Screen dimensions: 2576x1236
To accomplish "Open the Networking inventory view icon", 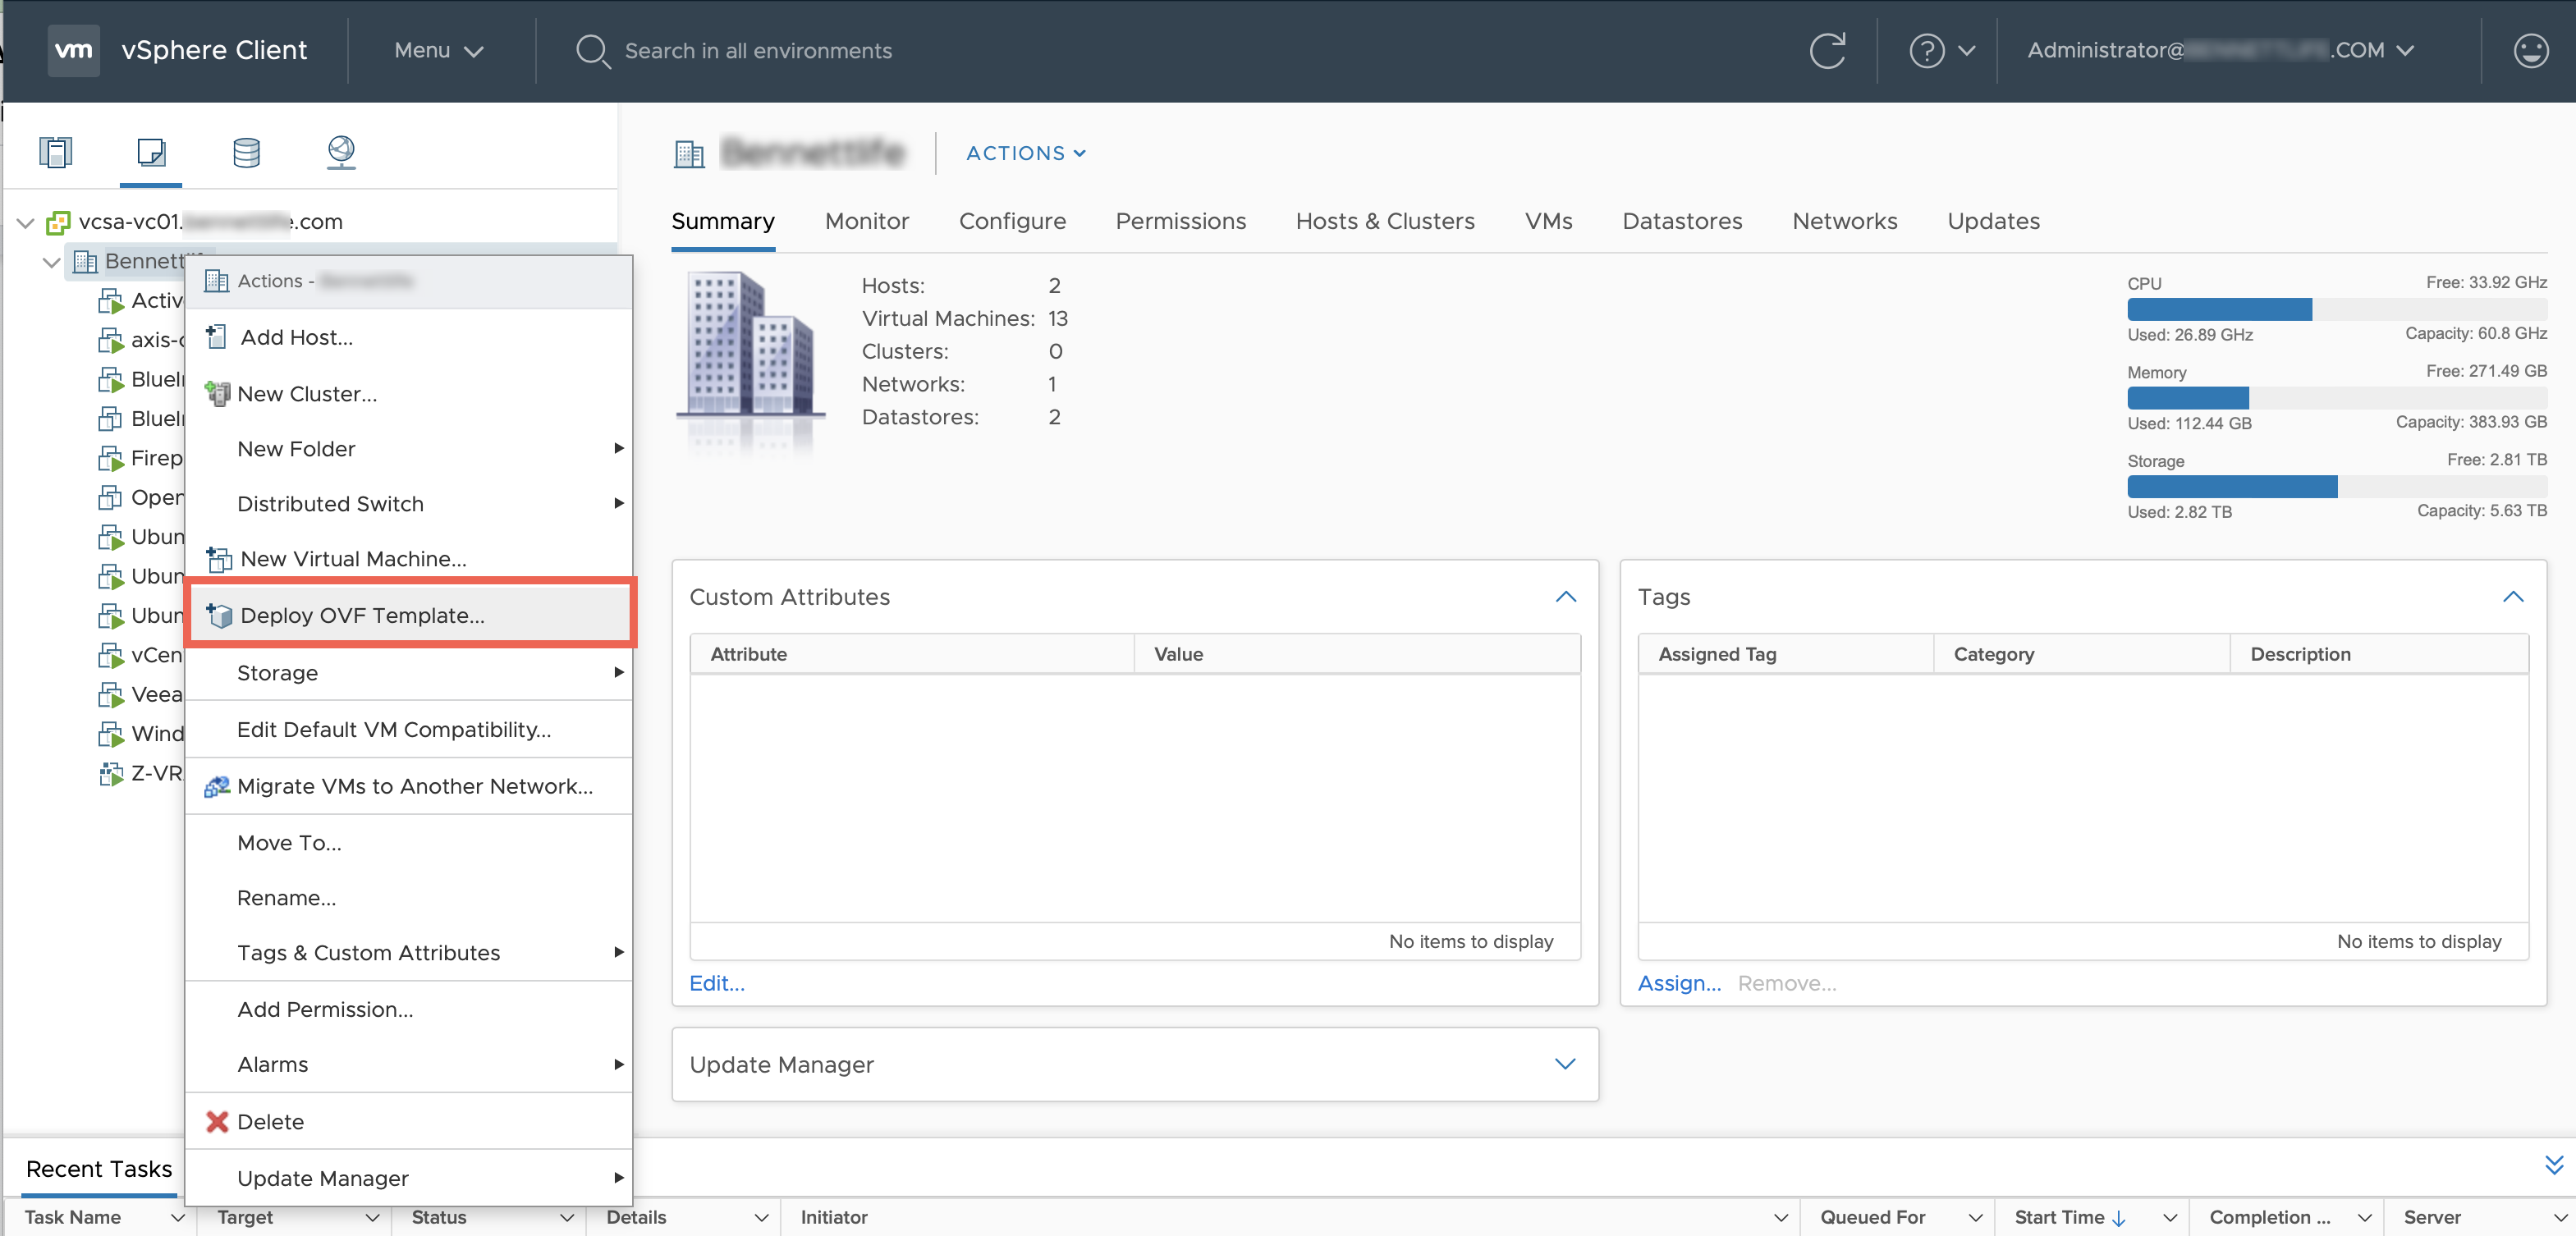I will click(x=341, y=152).
